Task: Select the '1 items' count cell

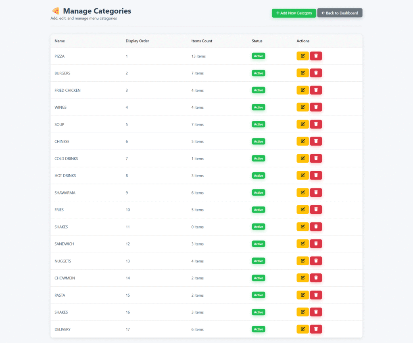Action: point(197,159)
